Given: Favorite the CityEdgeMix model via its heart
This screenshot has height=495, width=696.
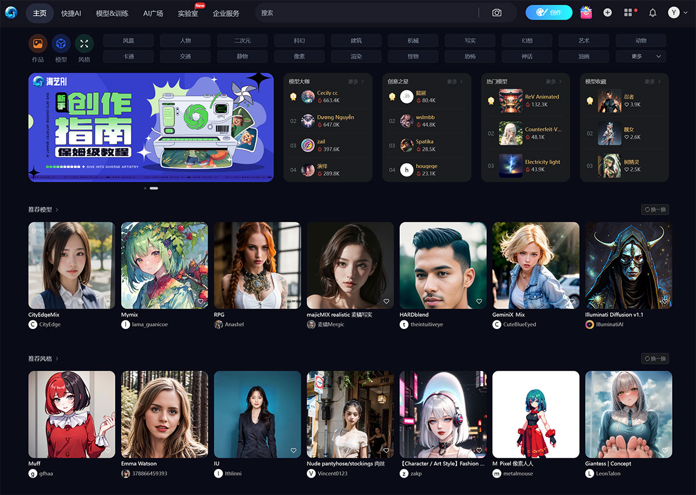Looking at the screenshot, I should 108,302.
